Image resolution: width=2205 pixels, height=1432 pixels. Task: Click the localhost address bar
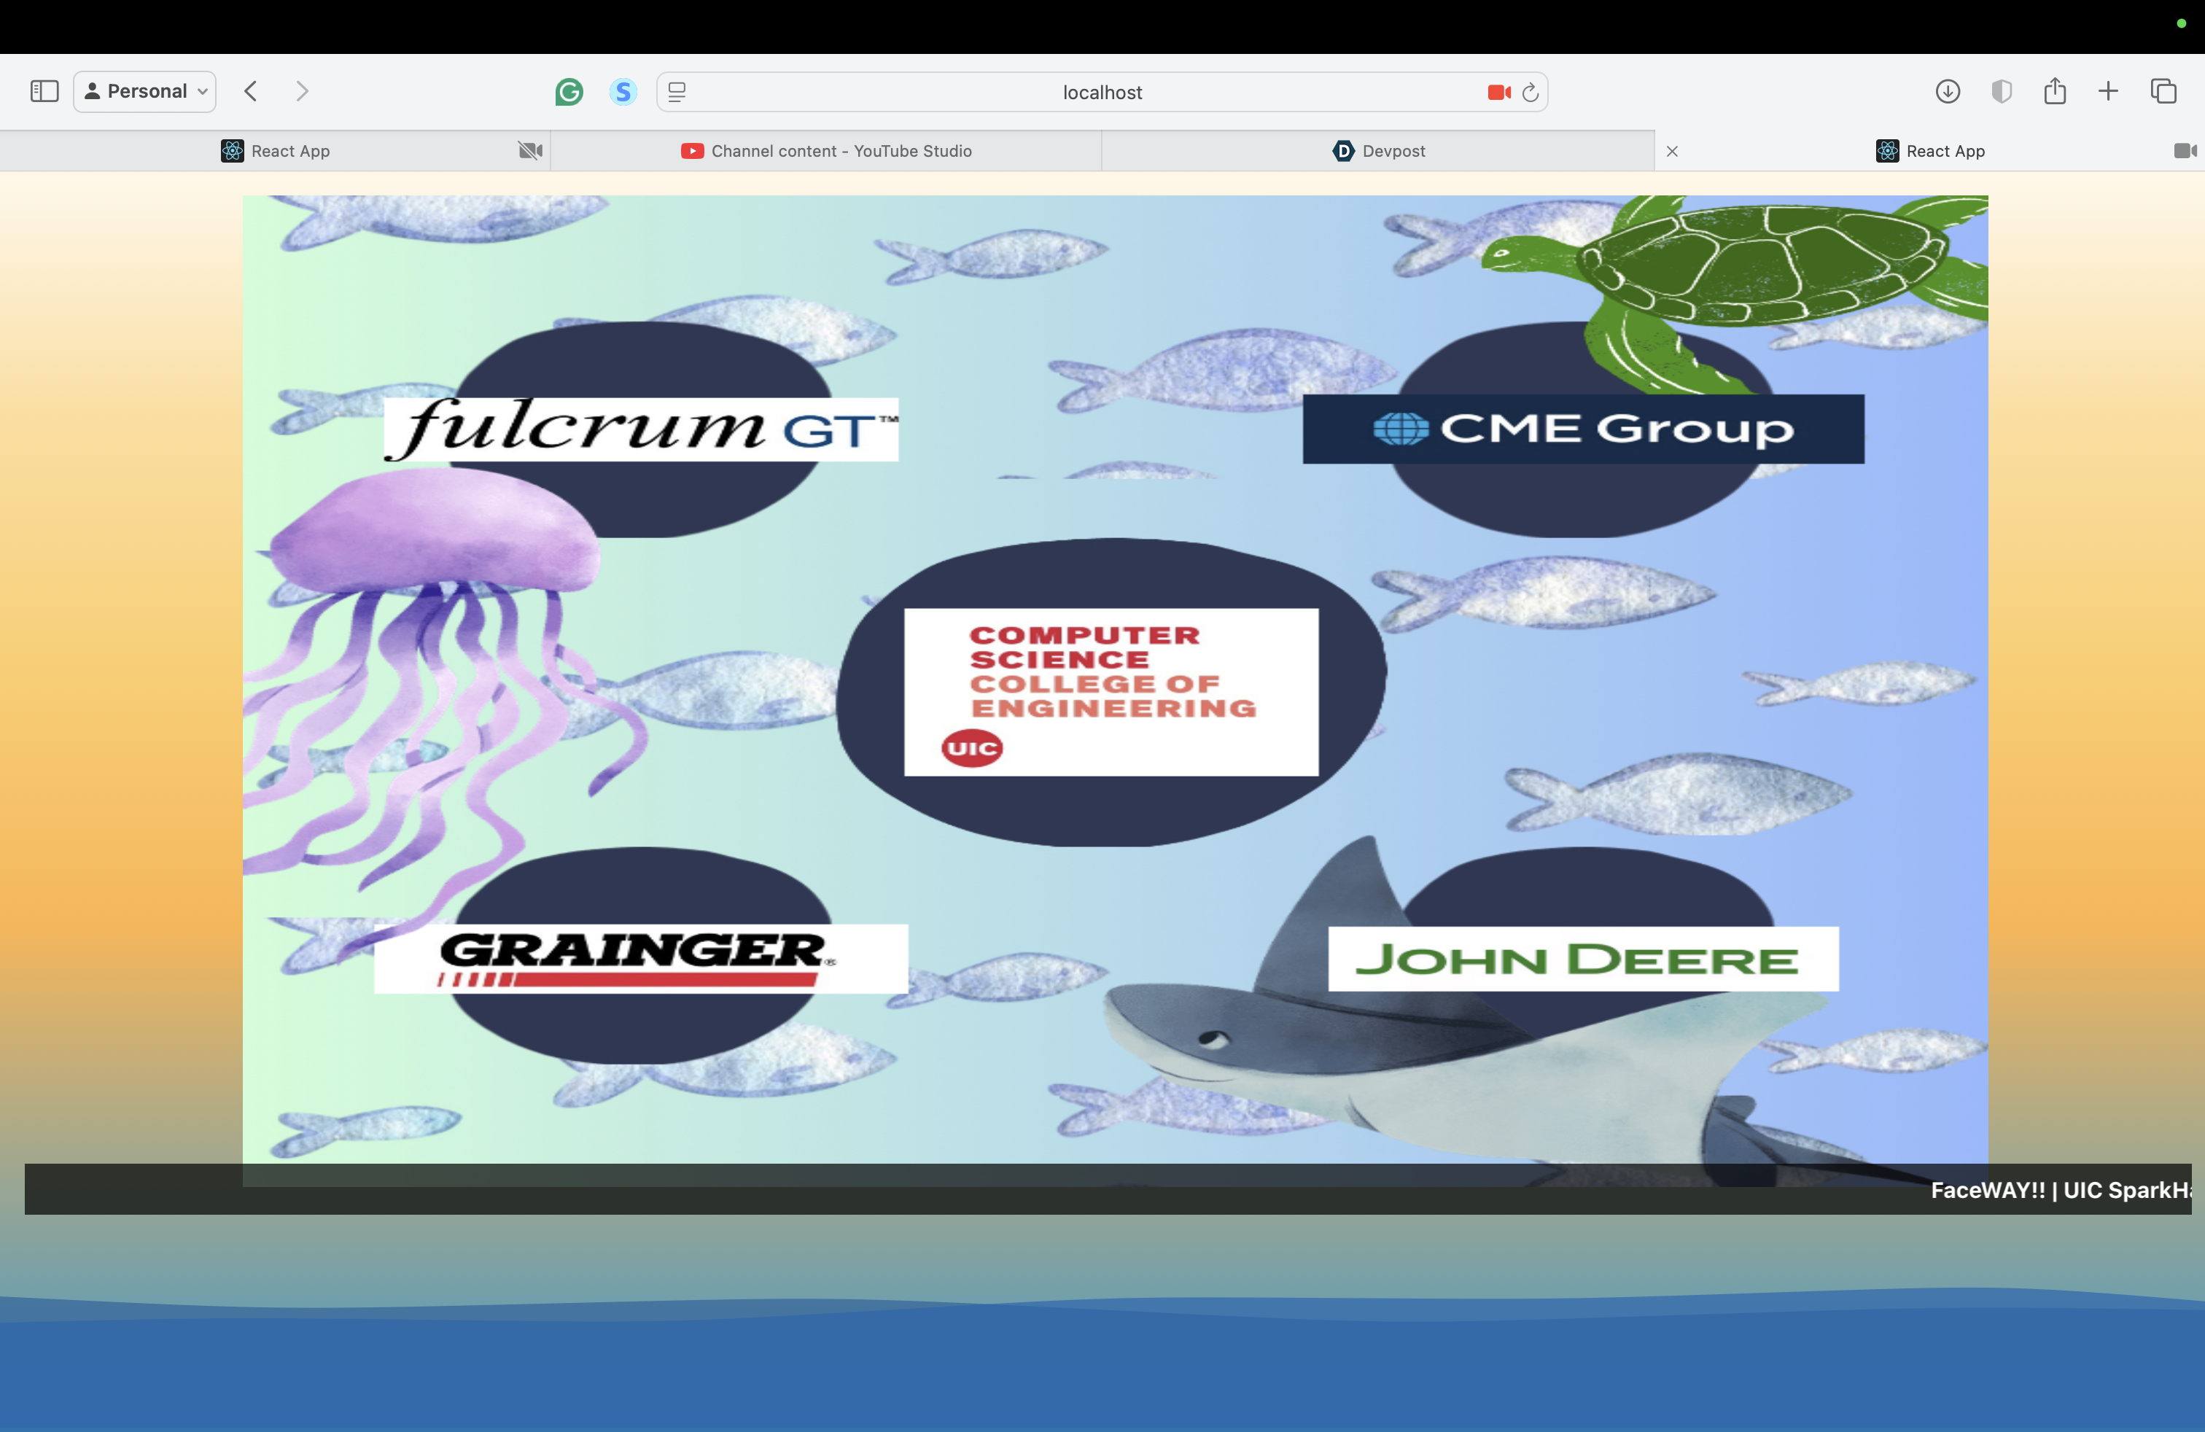1102,93
